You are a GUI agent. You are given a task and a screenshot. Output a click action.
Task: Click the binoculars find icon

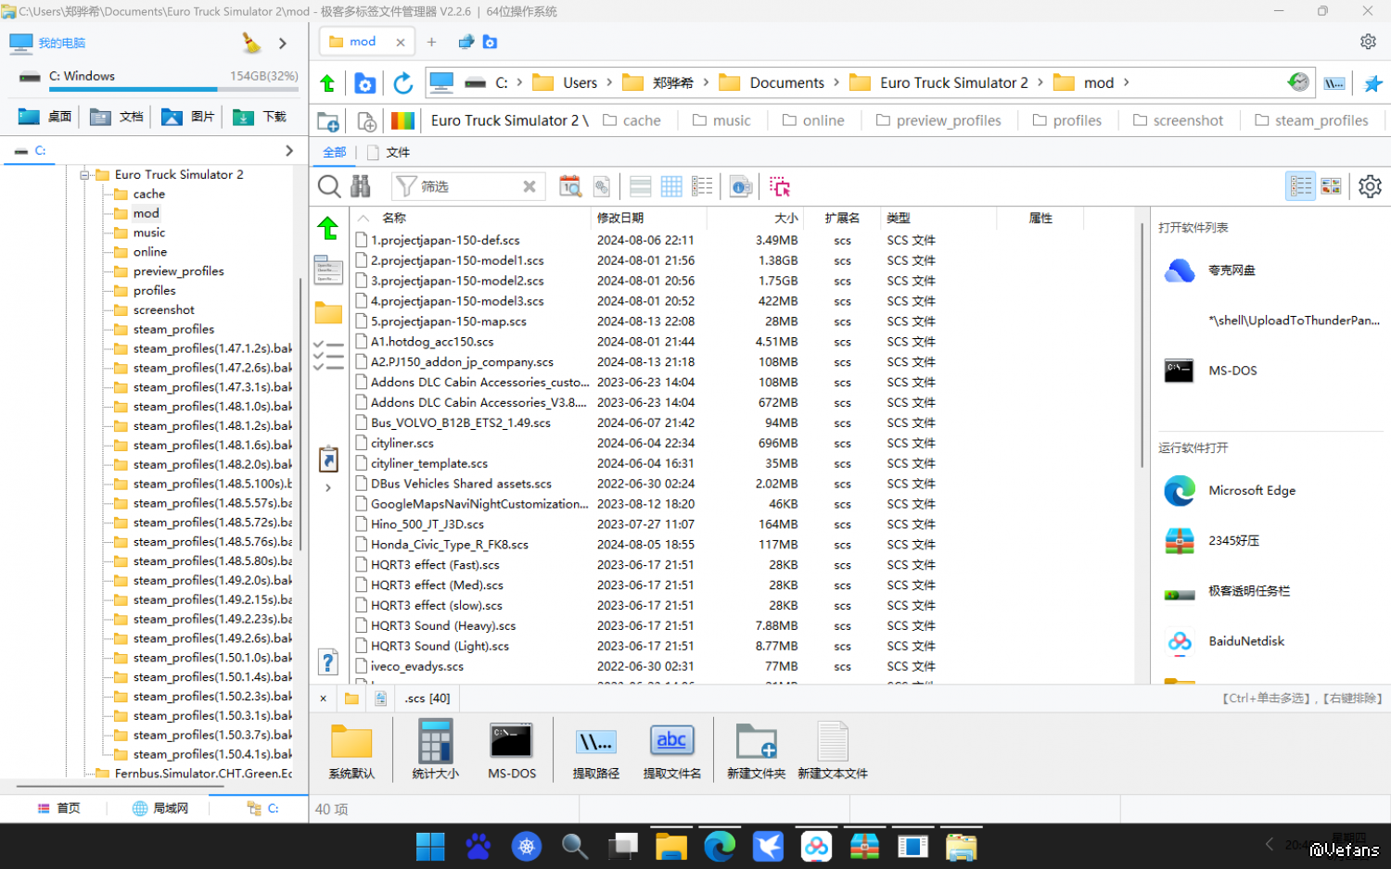coord(361,187)
